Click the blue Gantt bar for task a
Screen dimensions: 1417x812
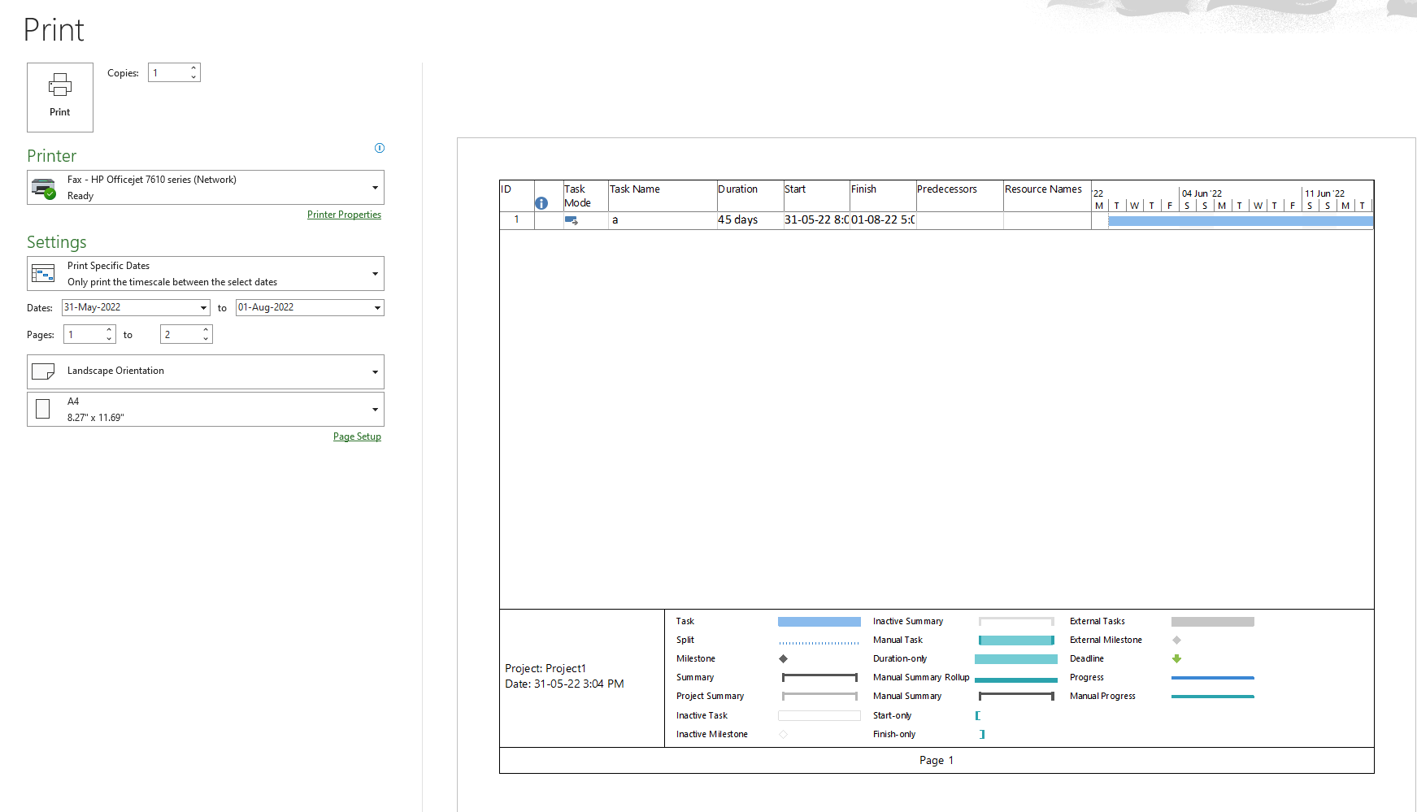[1241, 221]
